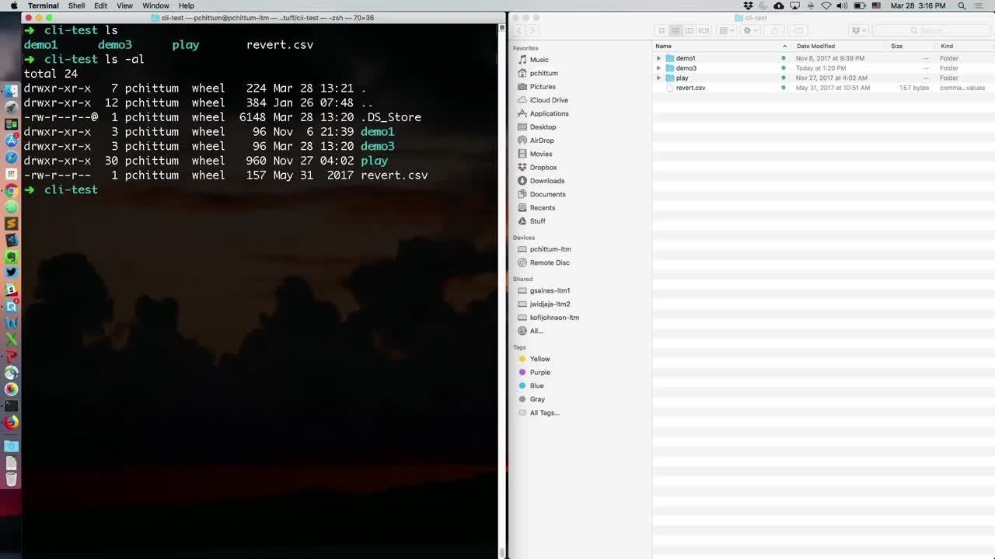Open Evernote from the Dock
The height and width of the screenshot is (559, 995).
pos(11,256)
